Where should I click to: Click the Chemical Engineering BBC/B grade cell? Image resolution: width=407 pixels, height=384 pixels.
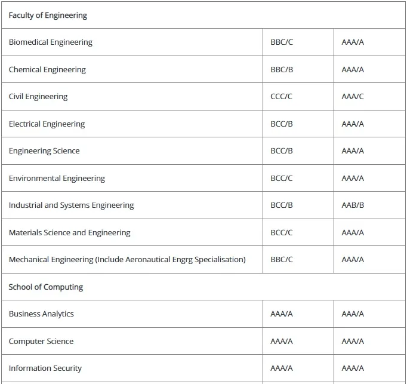click(x=298, y=69)
